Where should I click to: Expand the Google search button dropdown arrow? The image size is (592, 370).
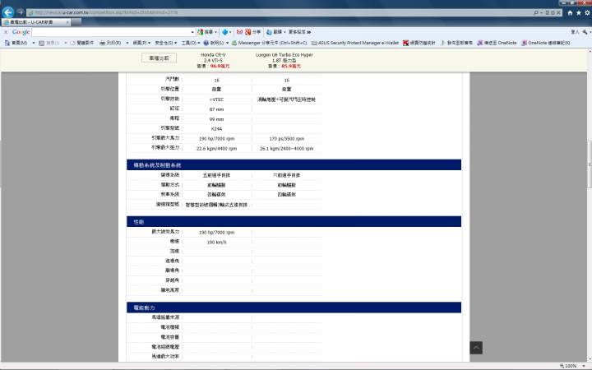pos(216,32)
